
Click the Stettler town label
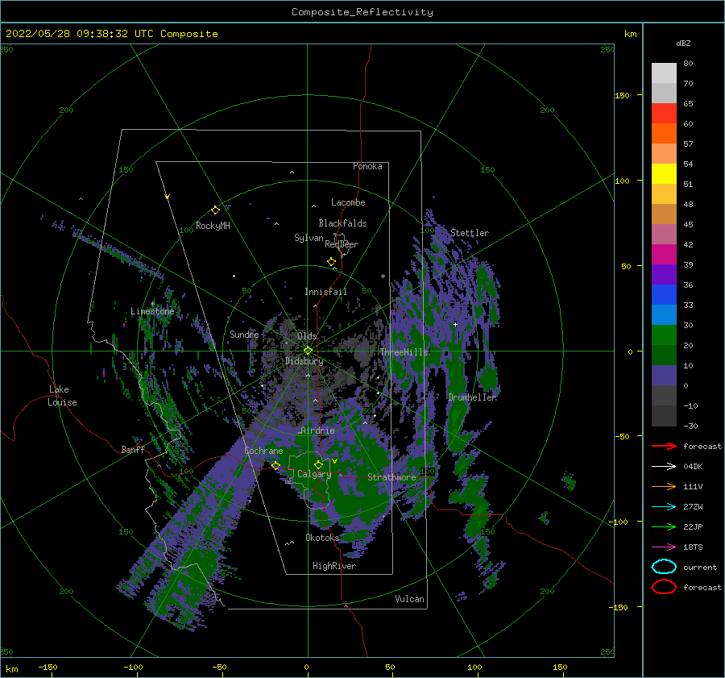pyautogui.click(x=470, y=233)
